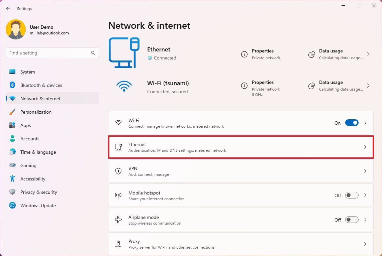This screenshot has width=382, height=256.
Task: Open Privacy & security via shield icon
Action: pyautogui.click(x=12, y=192)
